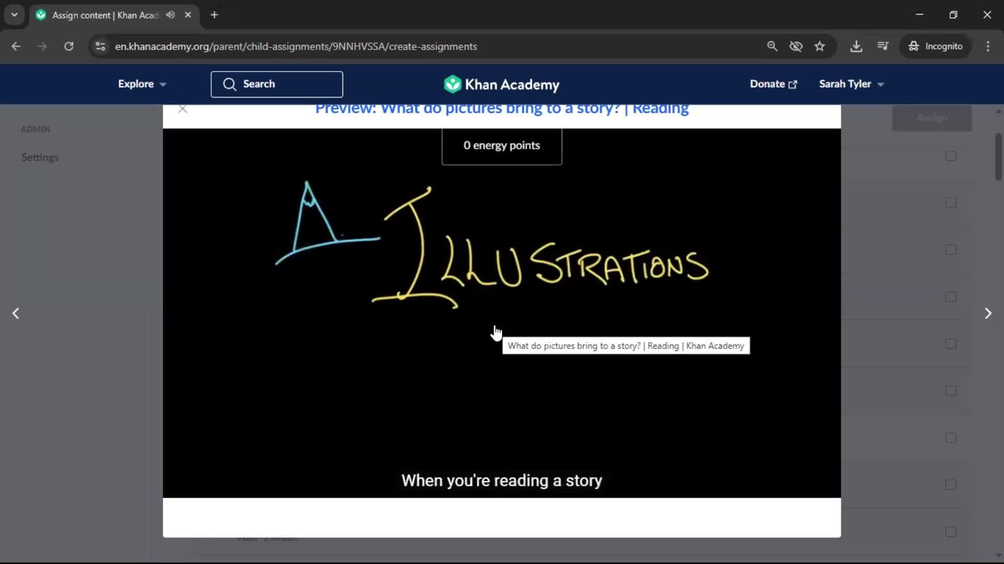Close the video preview modal
The width and height of the screenshot is (1004, 564).
pyautogui.click(x=182, y=109)
